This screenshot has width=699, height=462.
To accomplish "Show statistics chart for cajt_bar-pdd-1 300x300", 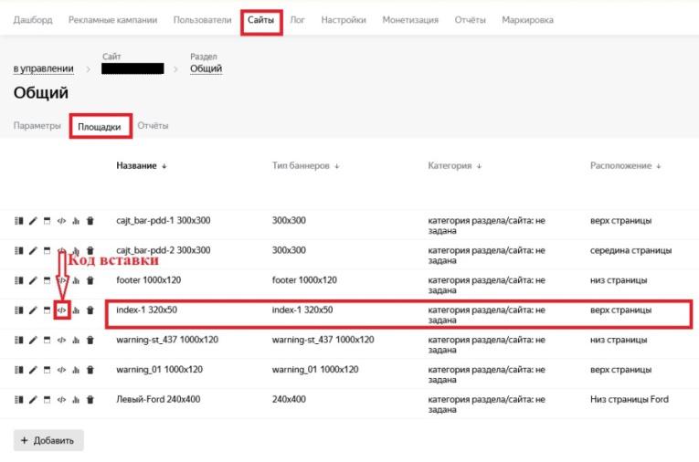I will (76, 221).
